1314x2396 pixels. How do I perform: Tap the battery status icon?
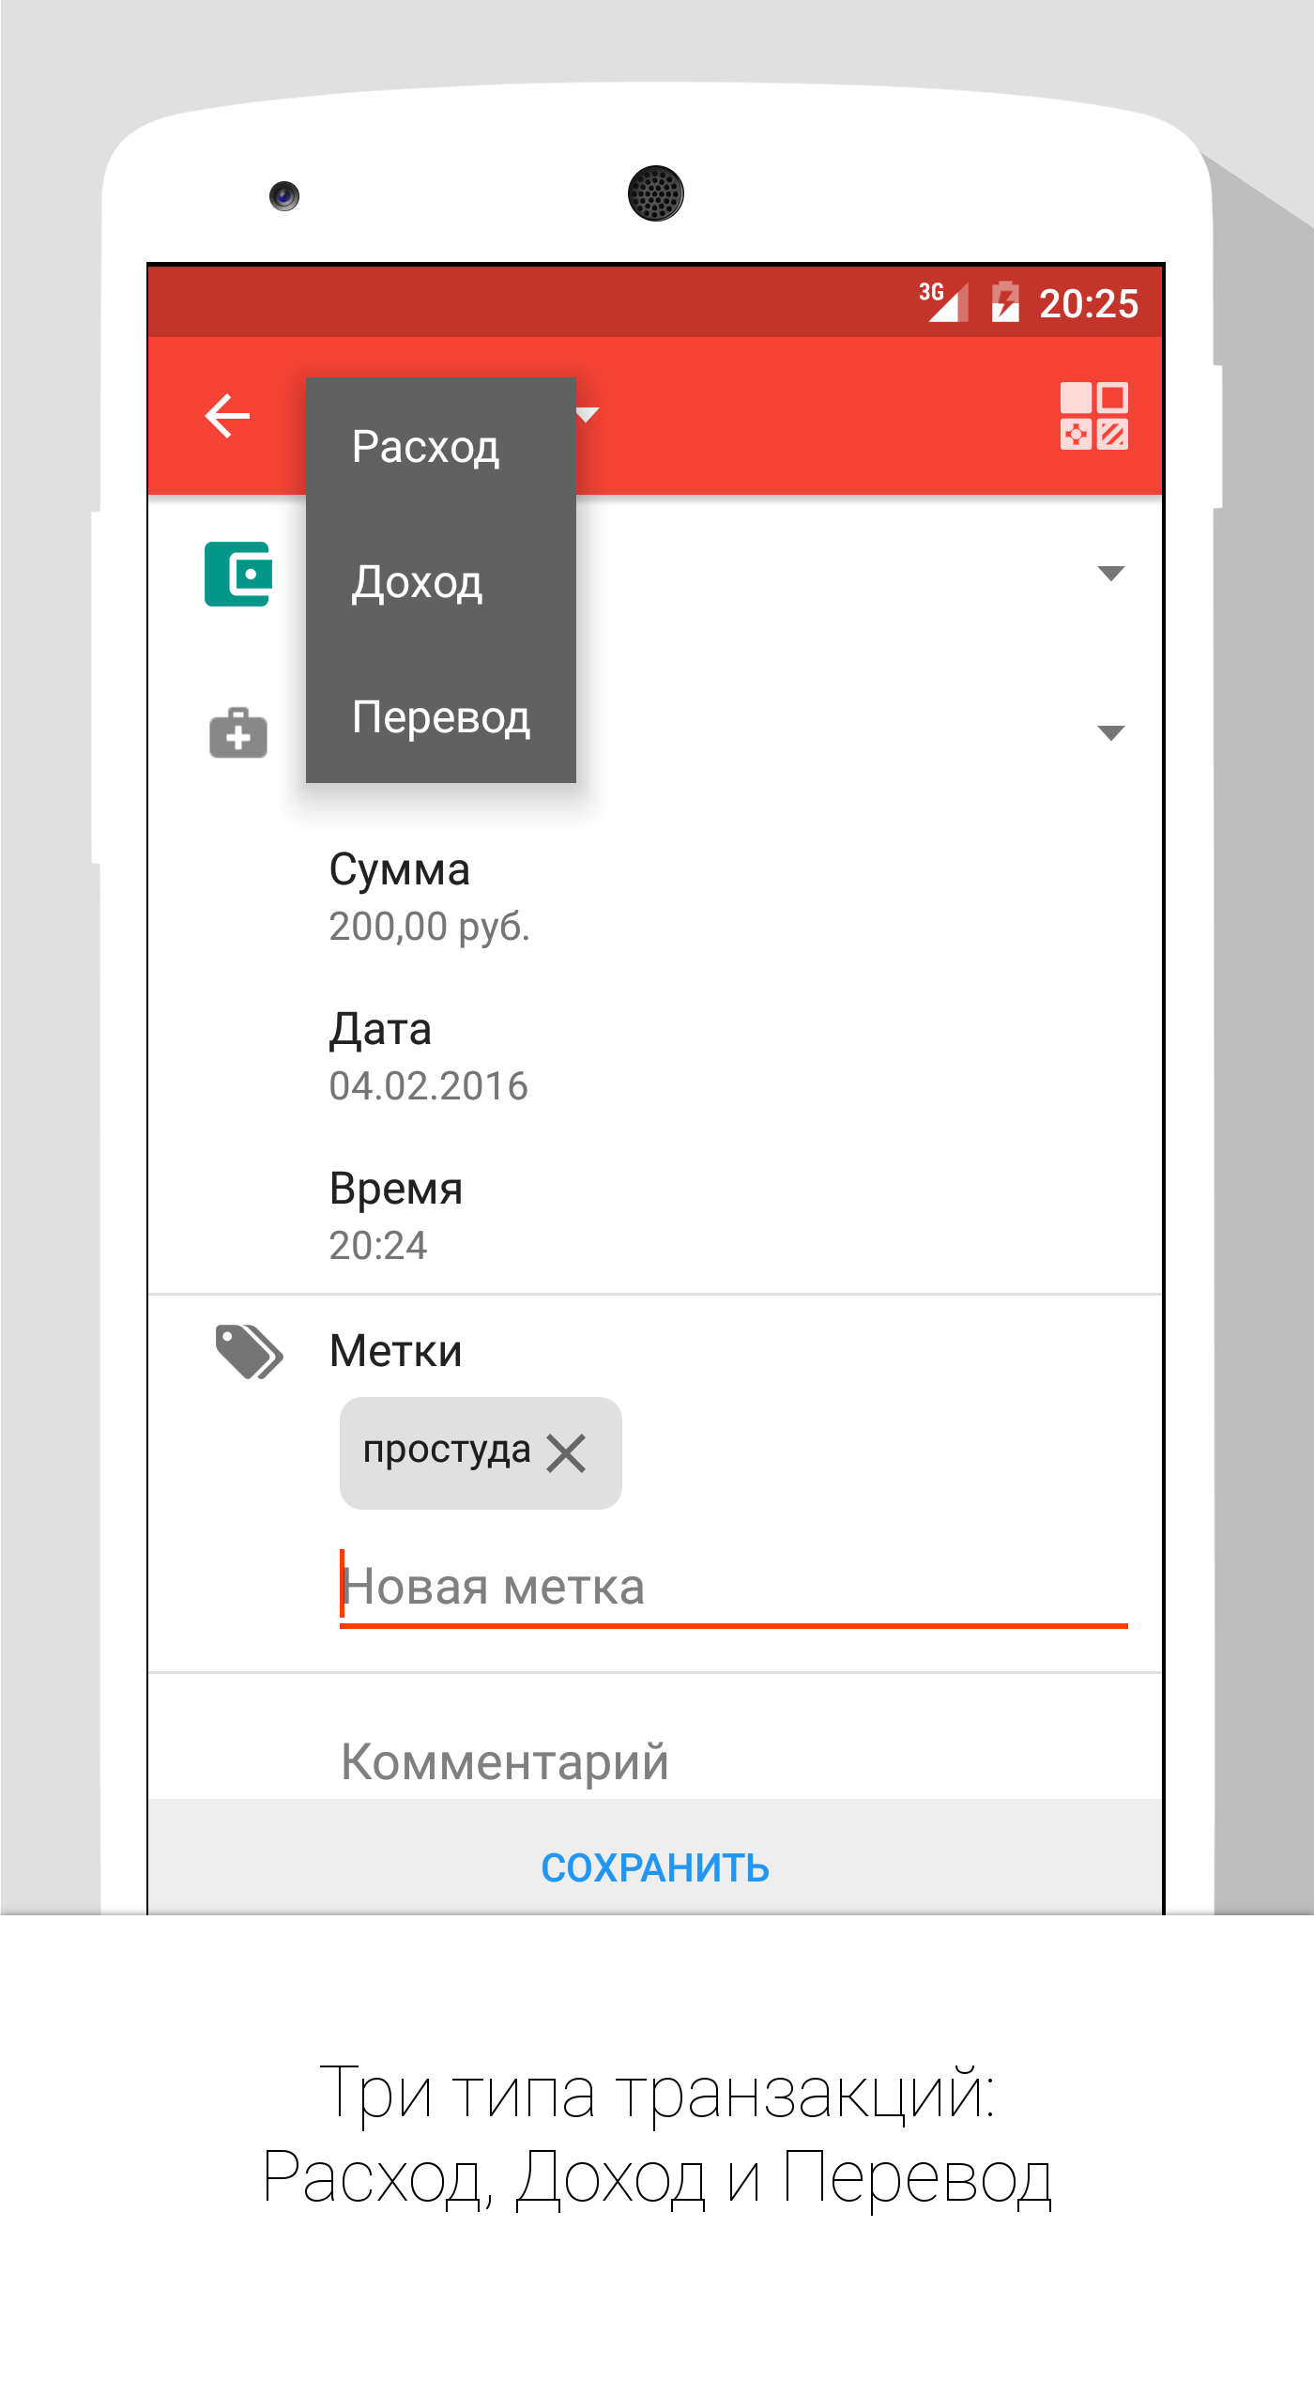point(1005,302)
